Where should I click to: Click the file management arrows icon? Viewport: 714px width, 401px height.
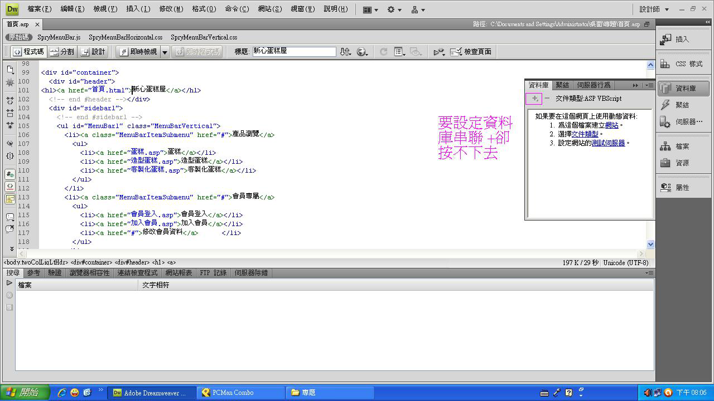(x=345, y=52)
